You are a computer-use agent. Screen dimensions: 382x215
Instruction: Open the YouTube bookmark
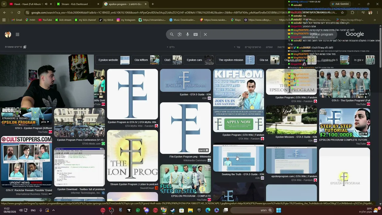coord(45,20)
